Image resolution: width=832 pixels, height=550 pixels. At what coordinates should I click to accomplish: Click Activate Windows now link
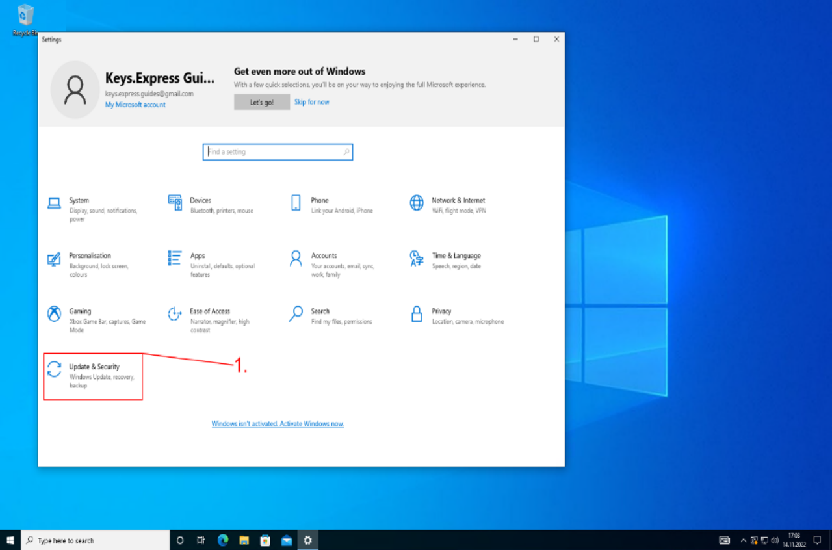click(x=278, y=424)
